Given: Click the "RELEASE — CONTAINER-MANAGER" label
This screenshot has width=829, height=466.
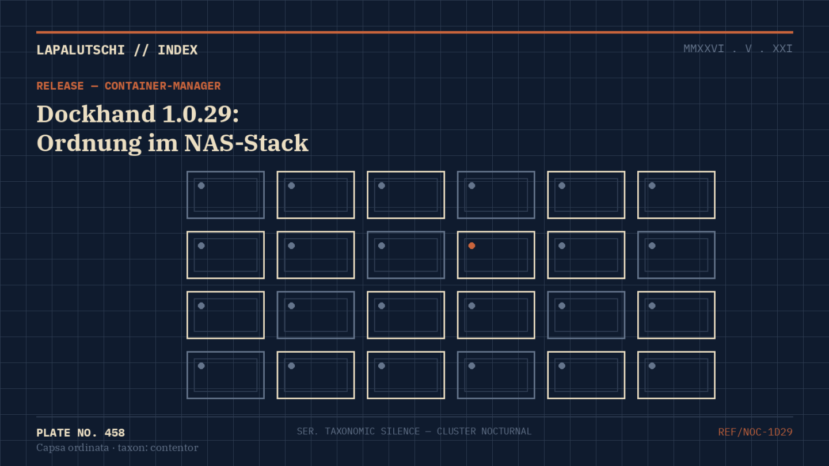Looking at the screenshot, I should click(x=128, y=86).
